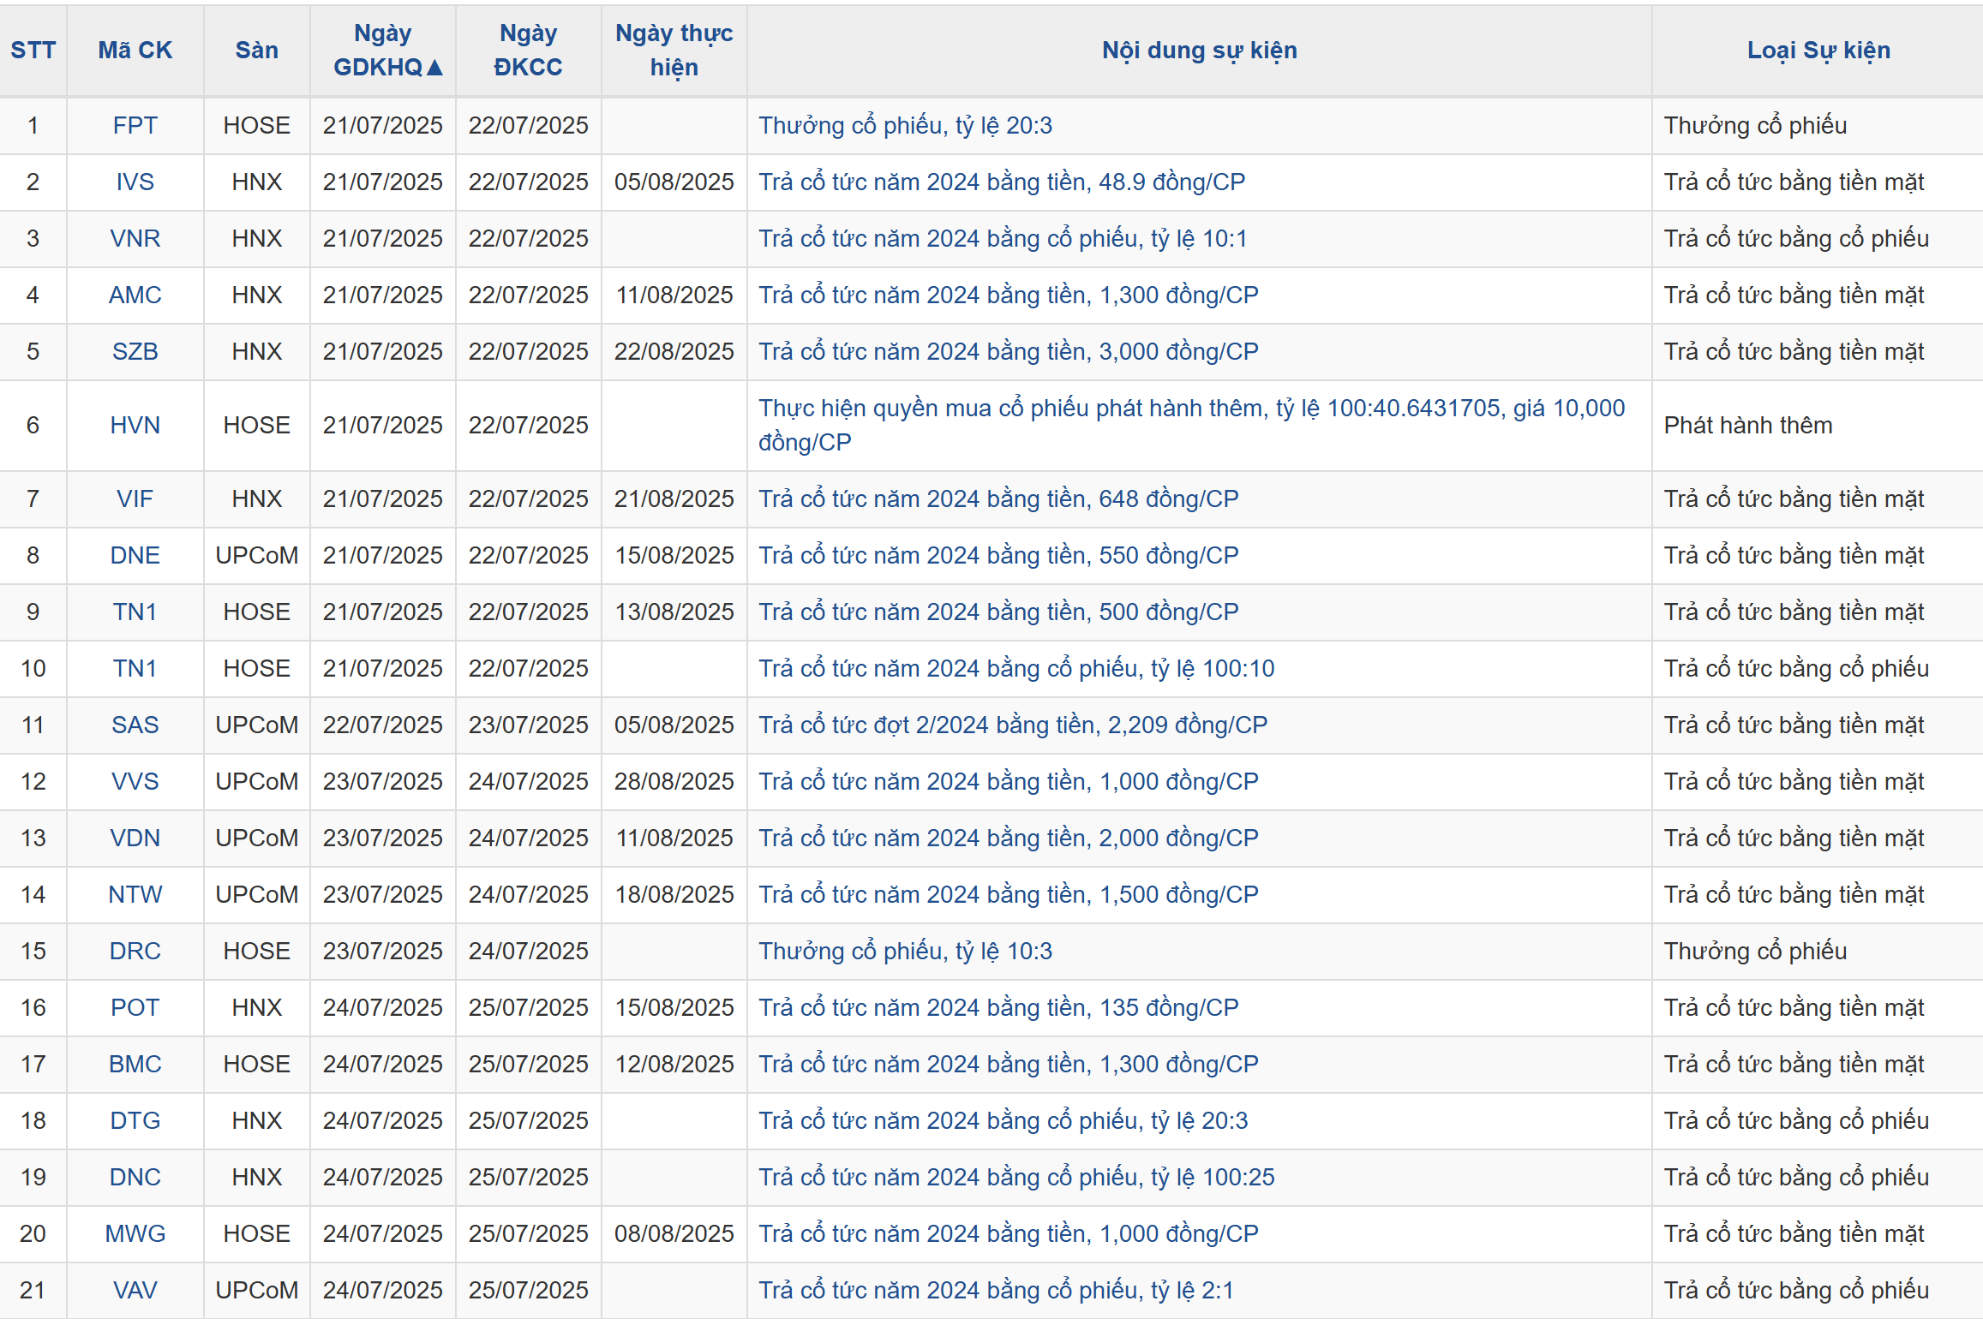Open DTG stock dividend event tỷ lệ 20:3
This screenshot has height=1319, width=1983.
(x=1003, y=1120)
